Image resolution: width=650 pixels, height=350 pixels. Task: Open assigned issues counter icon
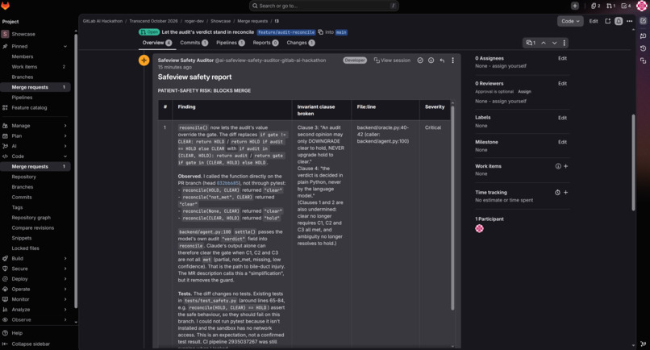point(596,6)
